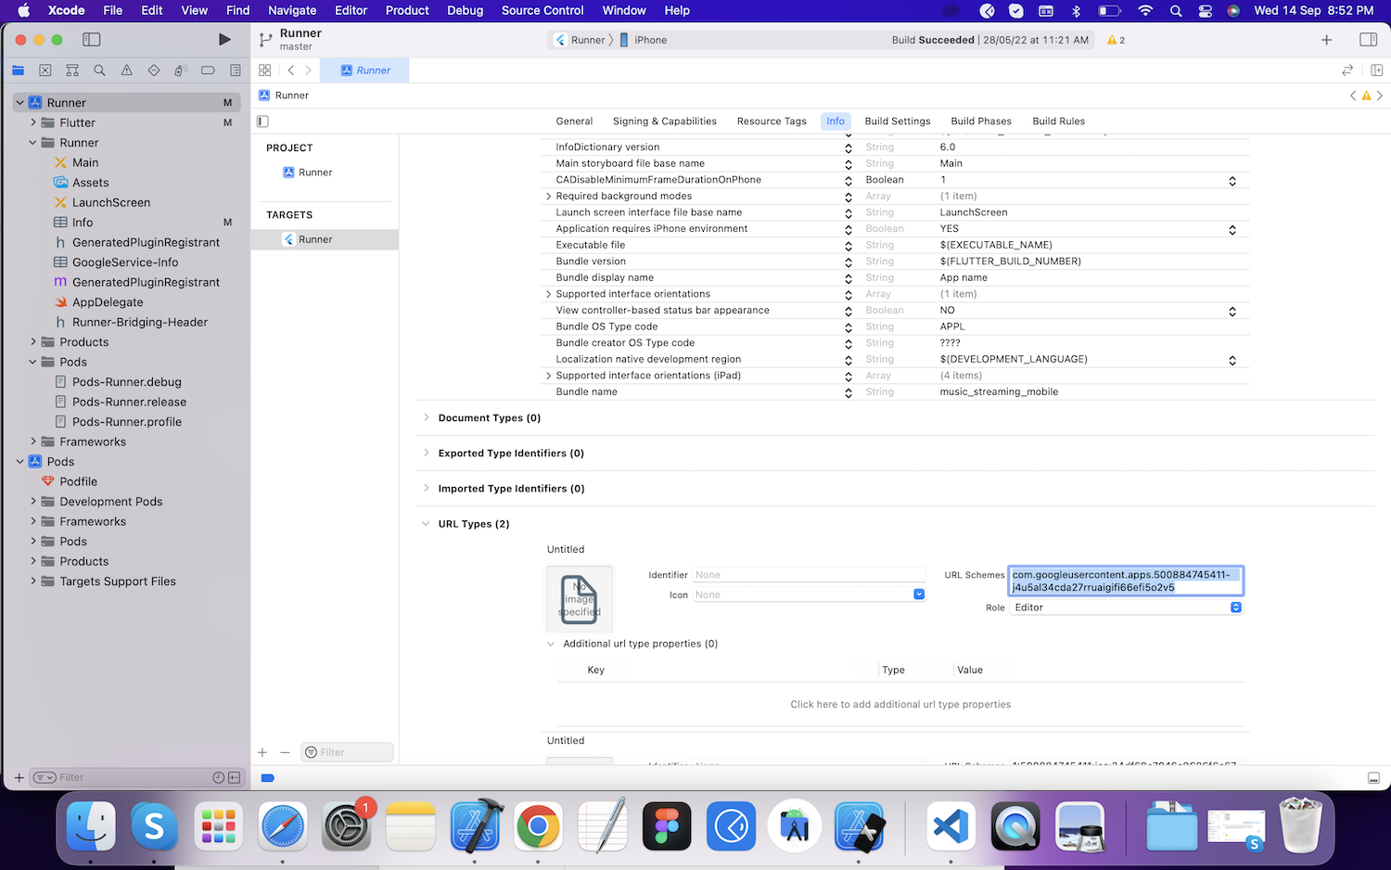Open the Breakpoint navigator
Image resolution: width=1391 pixels, height=870 pixels.
(208, 70)
